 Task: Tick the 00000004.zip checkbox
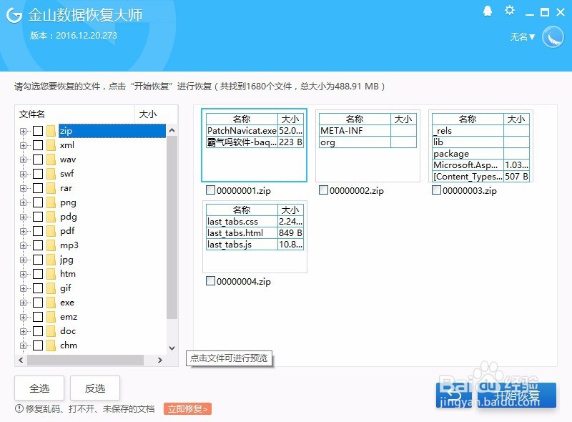[x=210, y=281]
